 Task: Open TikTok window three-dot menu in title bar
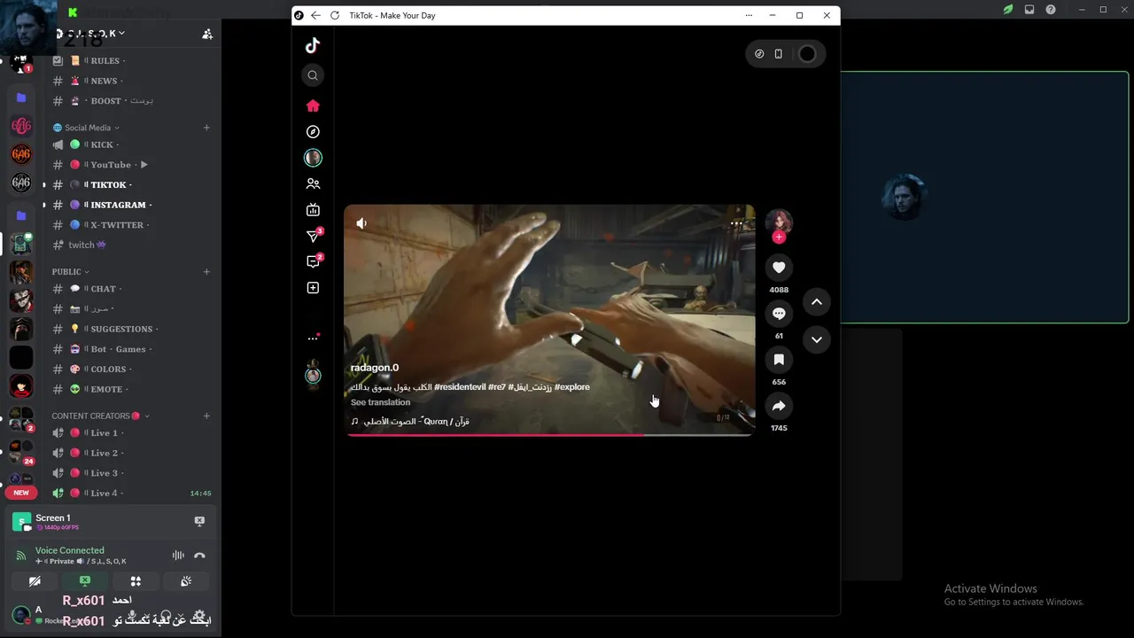click(749, 15)
